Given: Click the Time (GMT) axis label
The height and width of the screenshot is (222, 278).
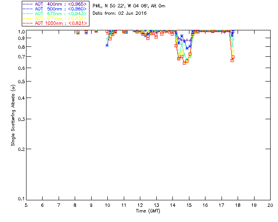Looking at the screenshot, I should point(148,211).
